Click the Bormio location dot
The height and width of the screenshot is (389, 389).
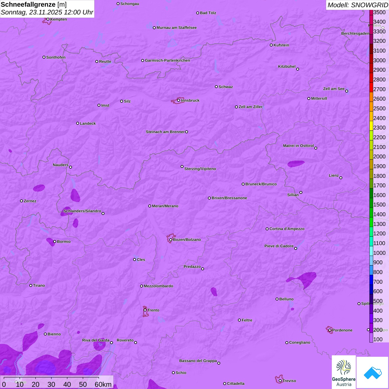coord(55,241)
